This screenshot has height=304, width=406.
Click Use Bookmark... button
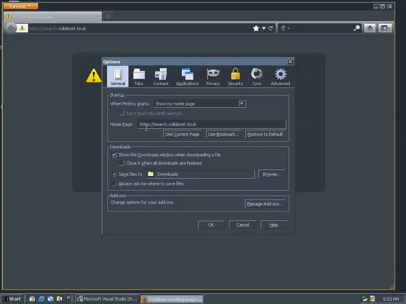pos(224,134)
